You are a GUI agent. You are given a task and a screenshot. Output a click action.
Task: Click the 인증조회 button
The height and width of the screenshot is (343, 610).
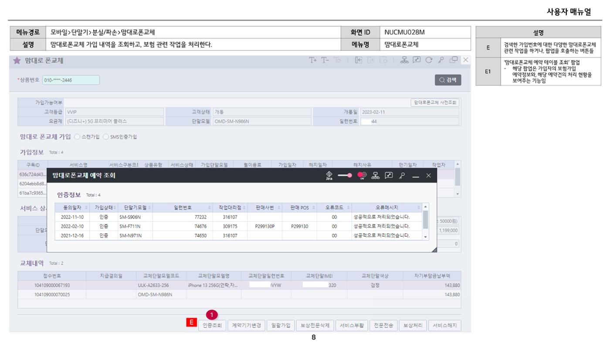coord(212,325)
